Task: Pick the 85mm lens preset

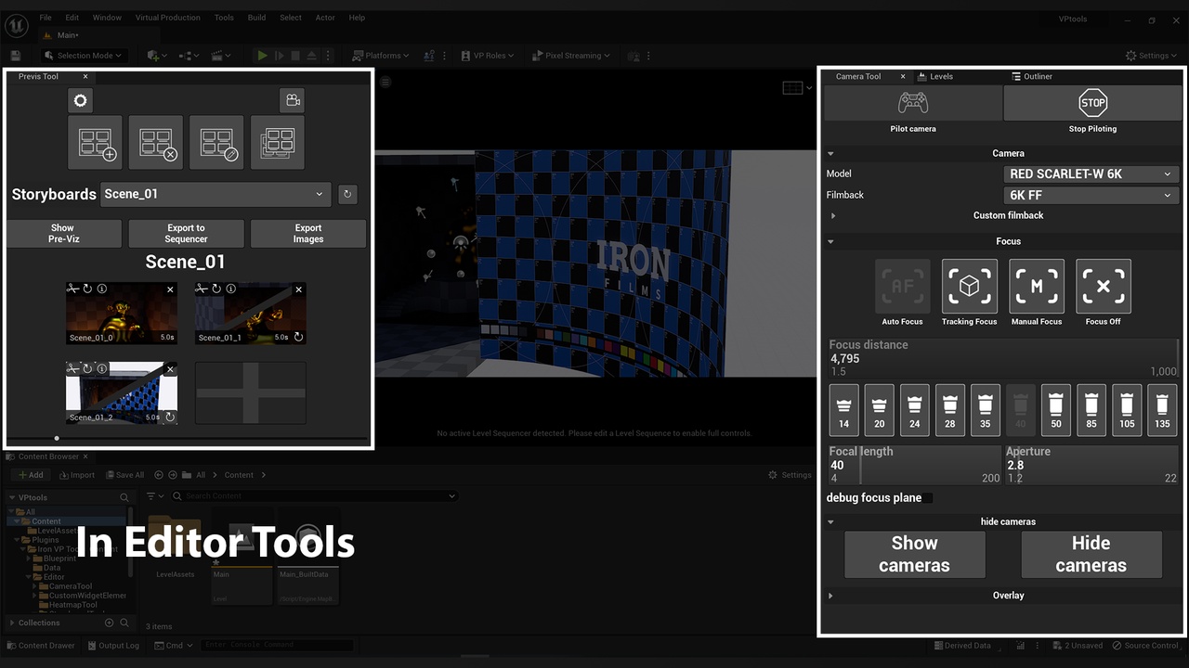Action: click(x=1091, y=410)
